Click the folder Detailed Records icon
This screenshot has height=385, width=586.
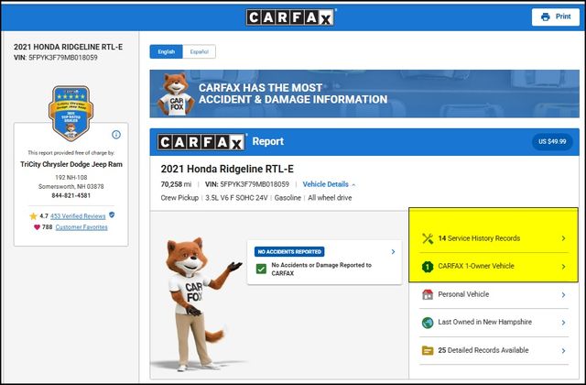(x=428, y=350)
